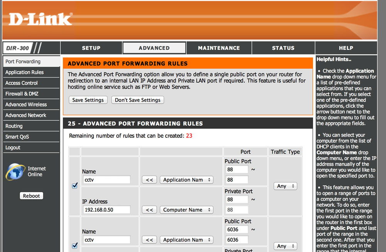Viewport: 386px width, 252px height.
Task: Open the Computer Name dropdown
Action: [x=186, y=210]
